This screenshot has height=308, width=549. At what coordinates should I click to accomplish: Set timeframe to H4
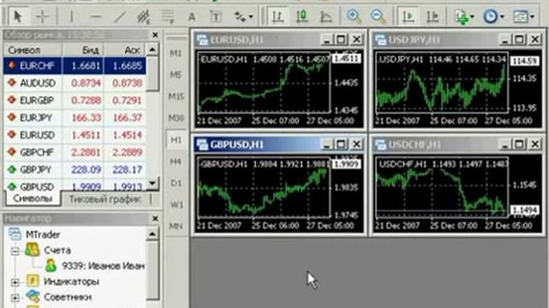coord(176,162)
